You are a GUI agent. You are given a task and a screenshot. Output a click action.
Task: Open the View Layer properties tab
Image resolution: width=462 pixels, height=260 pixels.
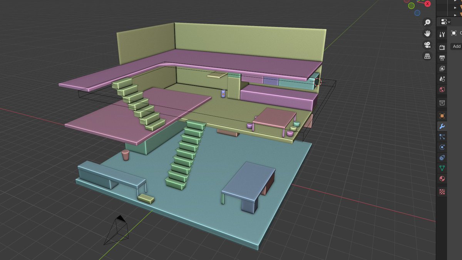[442, 69]
